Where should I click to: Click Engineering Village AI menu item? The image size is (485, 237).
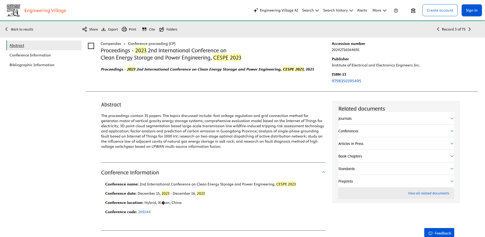tap(279, 10)
